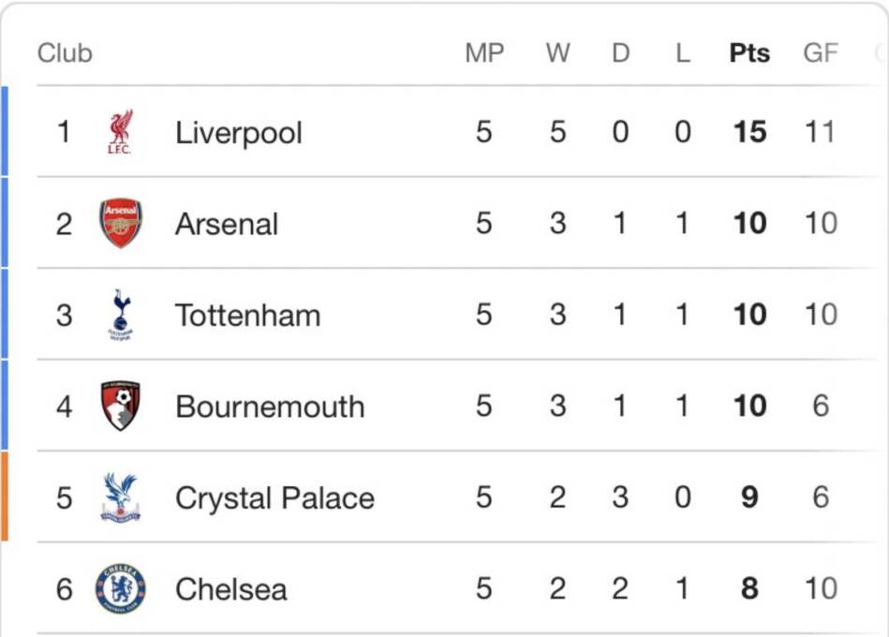The height and width of the screenshot is (637, 889).
Task: Click the Club column header
Action: pos(65,53)
